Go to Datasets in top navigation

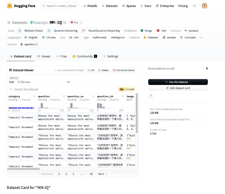[110, 6]
